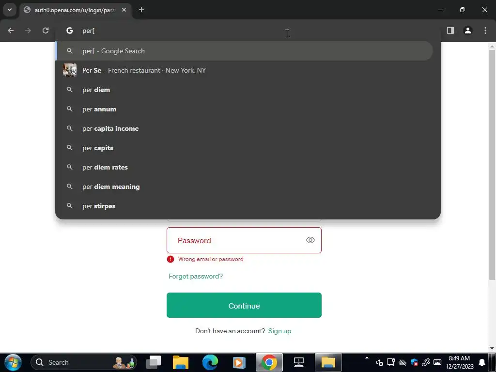Open the pen workspace tray icon
Screen dimensions: 496x372
coord(426,362)
